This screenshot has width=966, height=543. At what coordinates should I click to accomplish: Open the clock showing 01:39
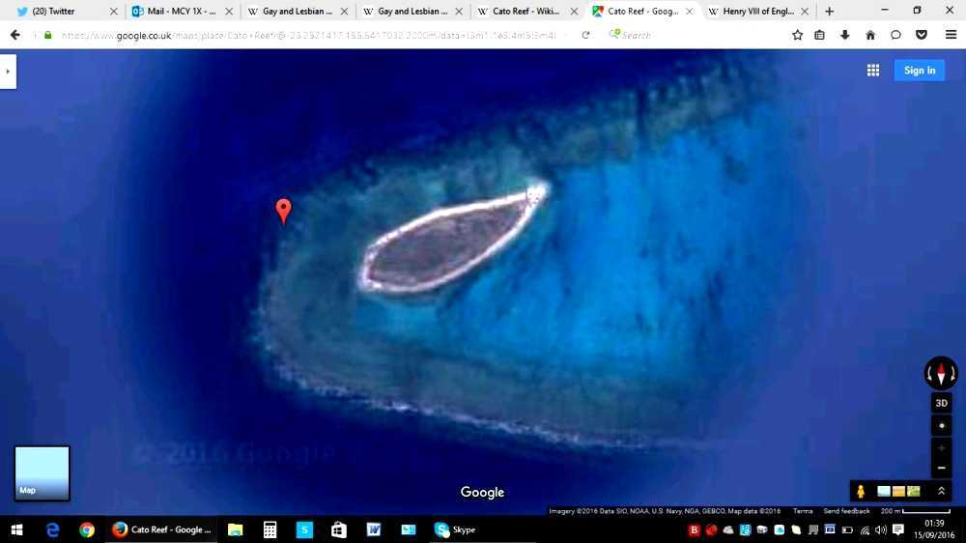tap(934, 529)
